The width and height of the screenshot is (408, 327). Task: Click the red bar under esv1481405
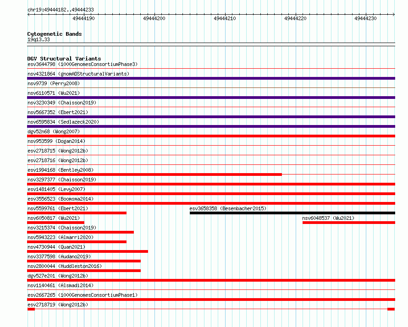tap(211, 194)
